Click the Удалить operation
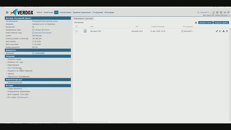The width and height of the screenshot is (231, 130). [x=11, y=74]
